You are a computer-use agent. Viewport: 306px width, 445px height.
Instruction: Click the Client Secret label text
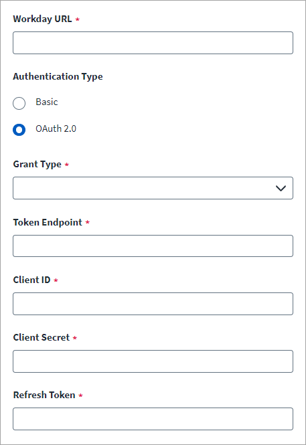point(42,337)
